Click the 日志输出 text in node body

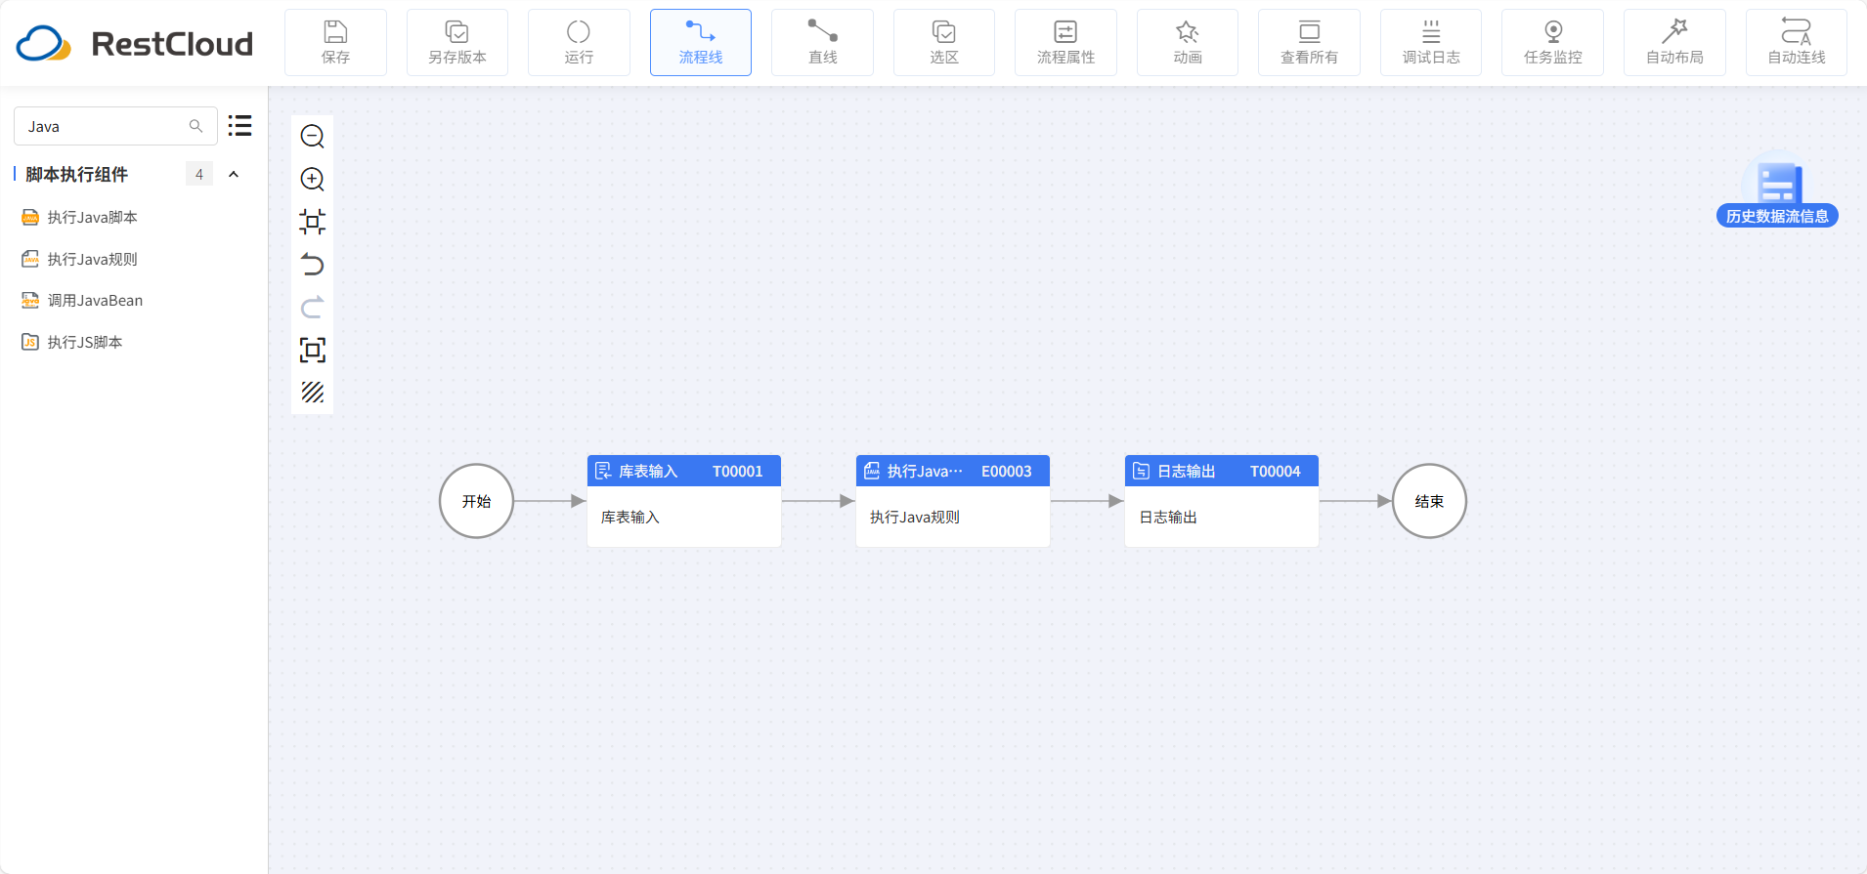tap(1168, 517)
